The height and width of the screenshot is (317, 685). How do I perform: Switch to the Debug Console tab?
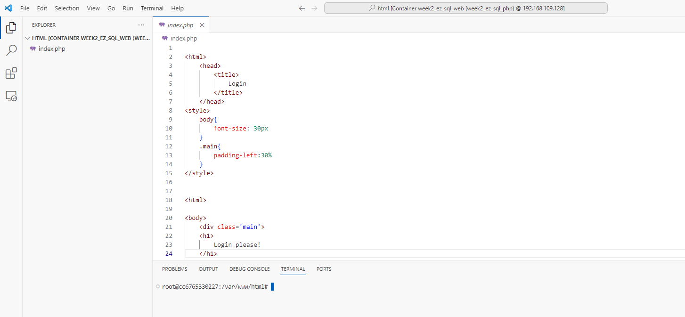[x=249, y=269]
